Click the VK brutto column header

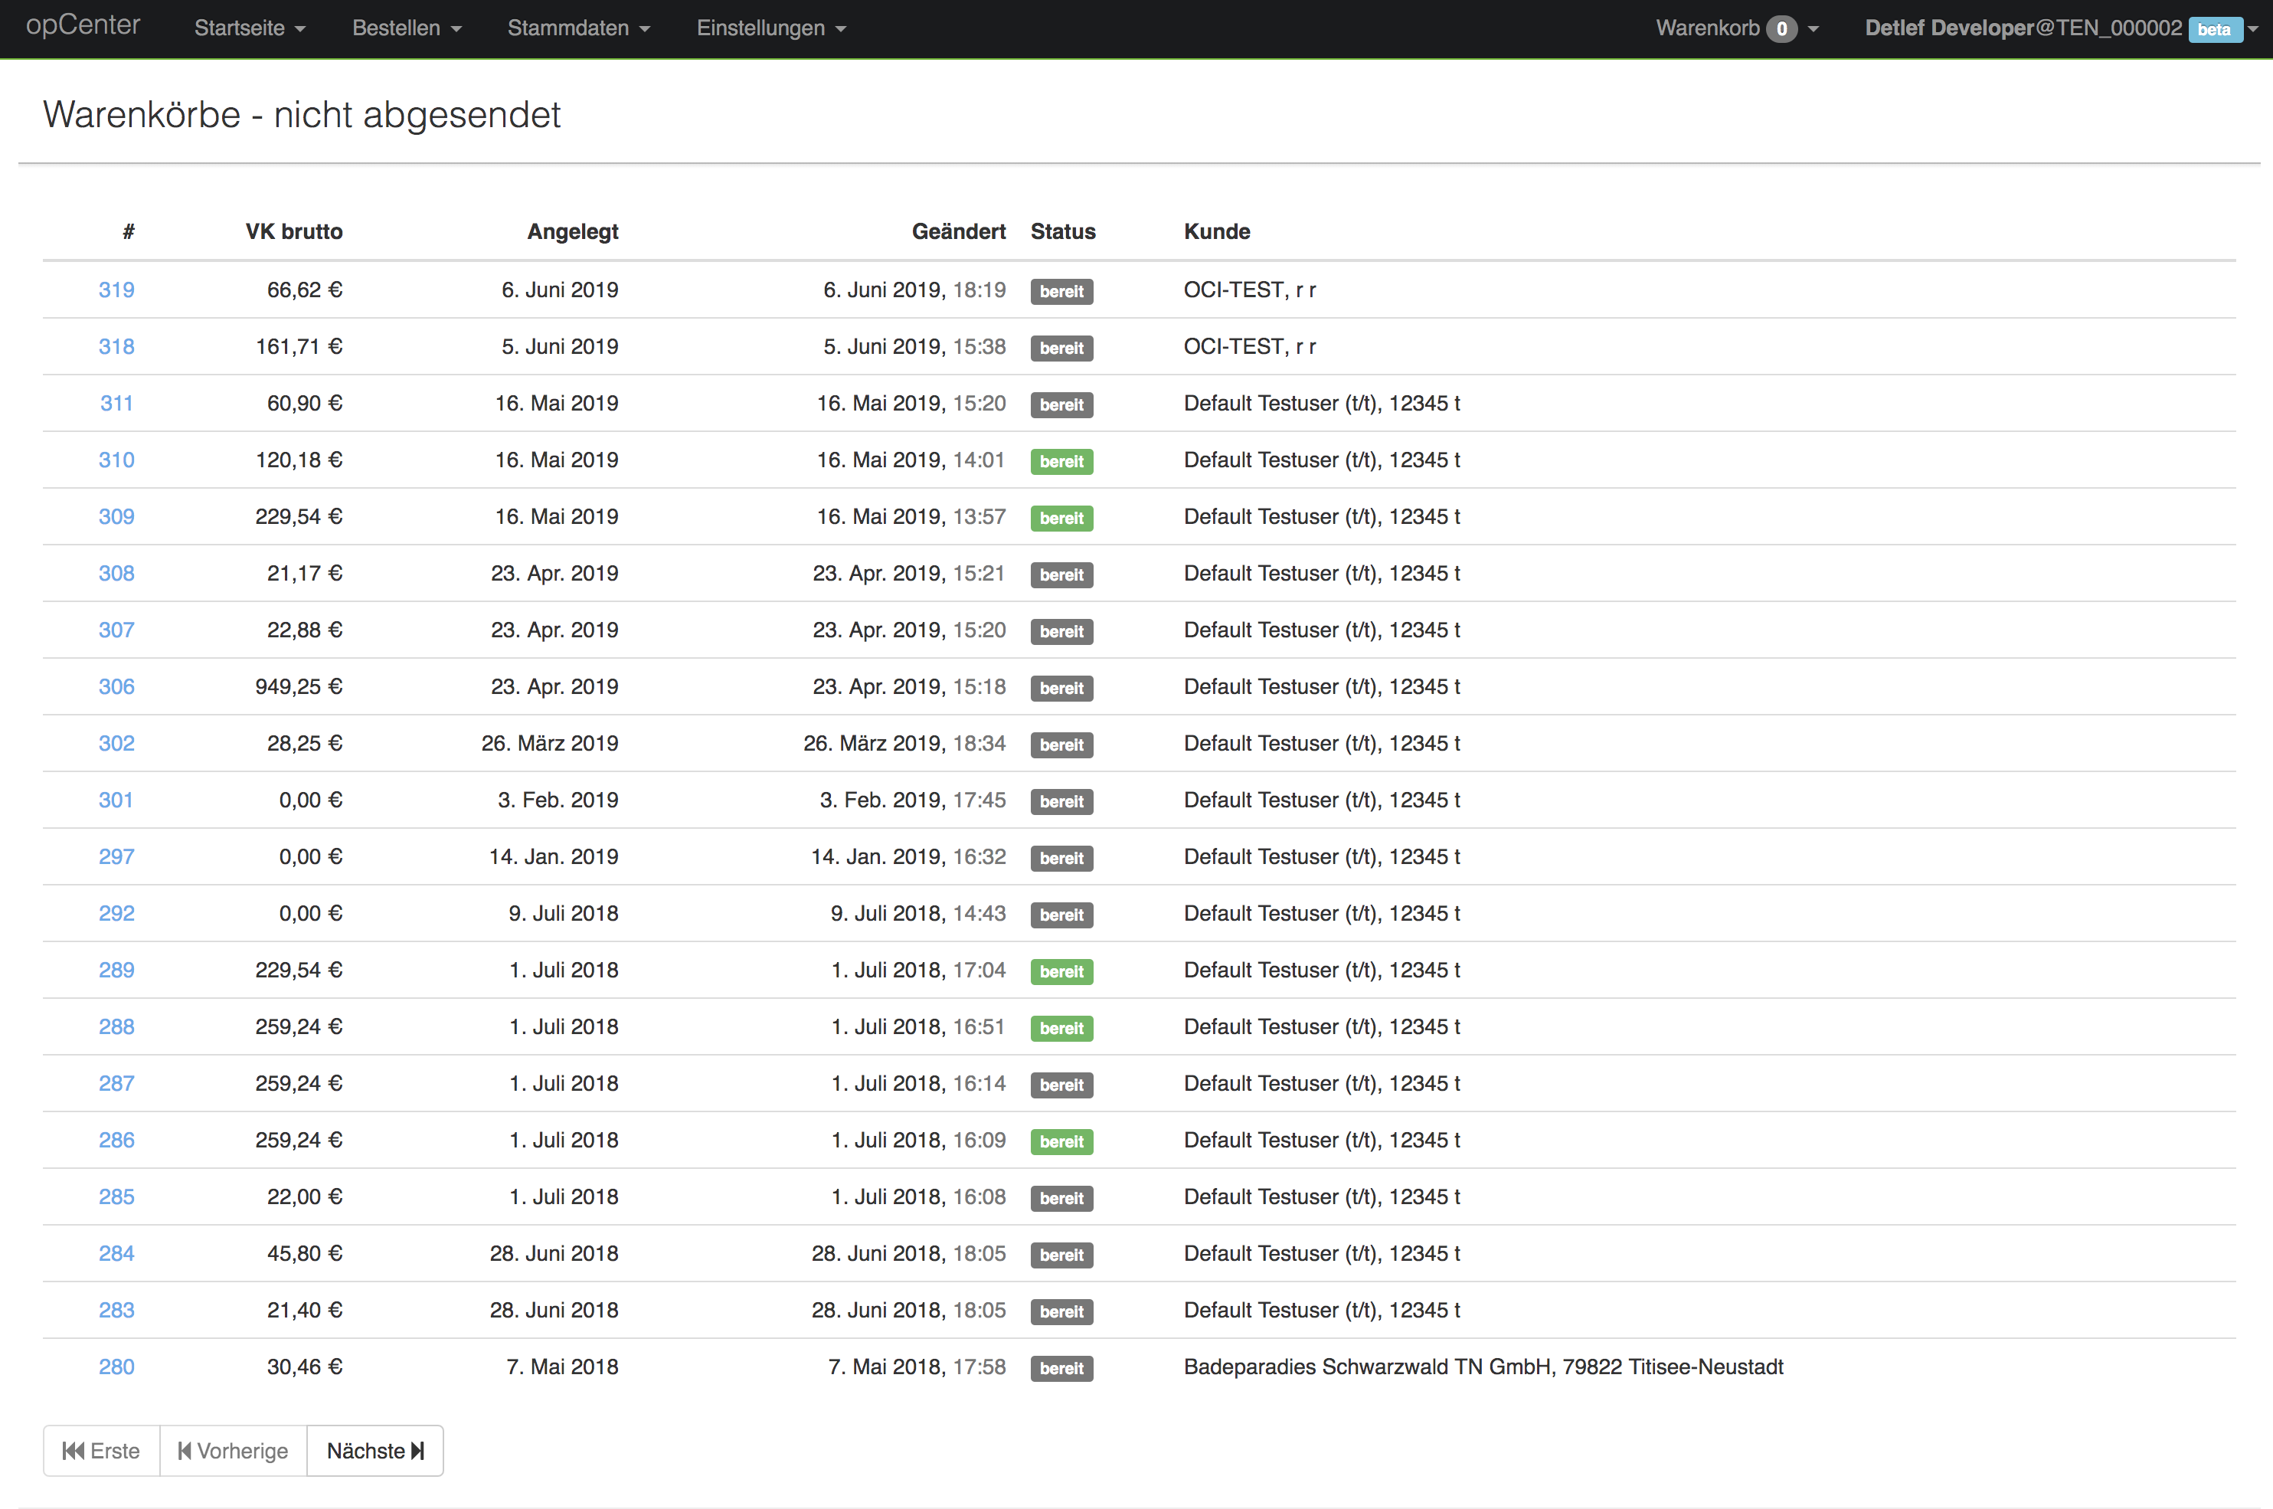(x=293, y=231)
